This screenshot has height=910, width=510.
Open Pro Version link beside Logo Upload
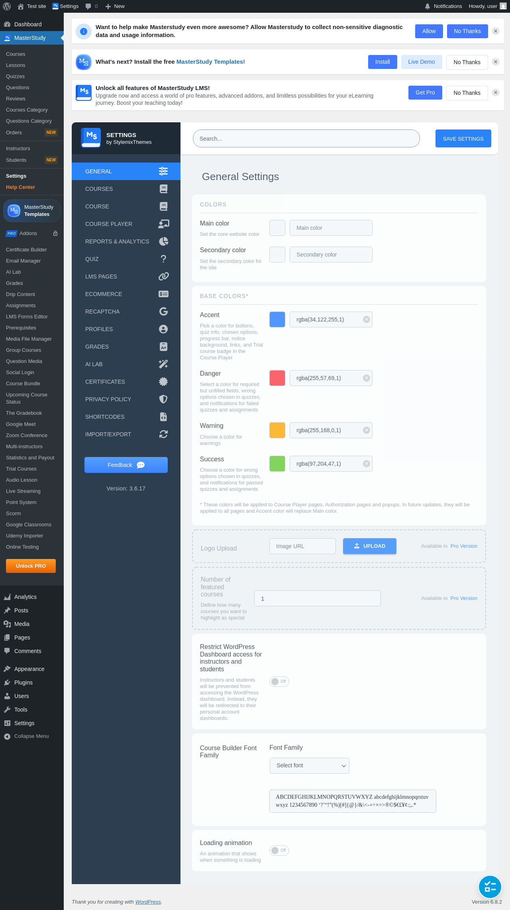(464, 546)
